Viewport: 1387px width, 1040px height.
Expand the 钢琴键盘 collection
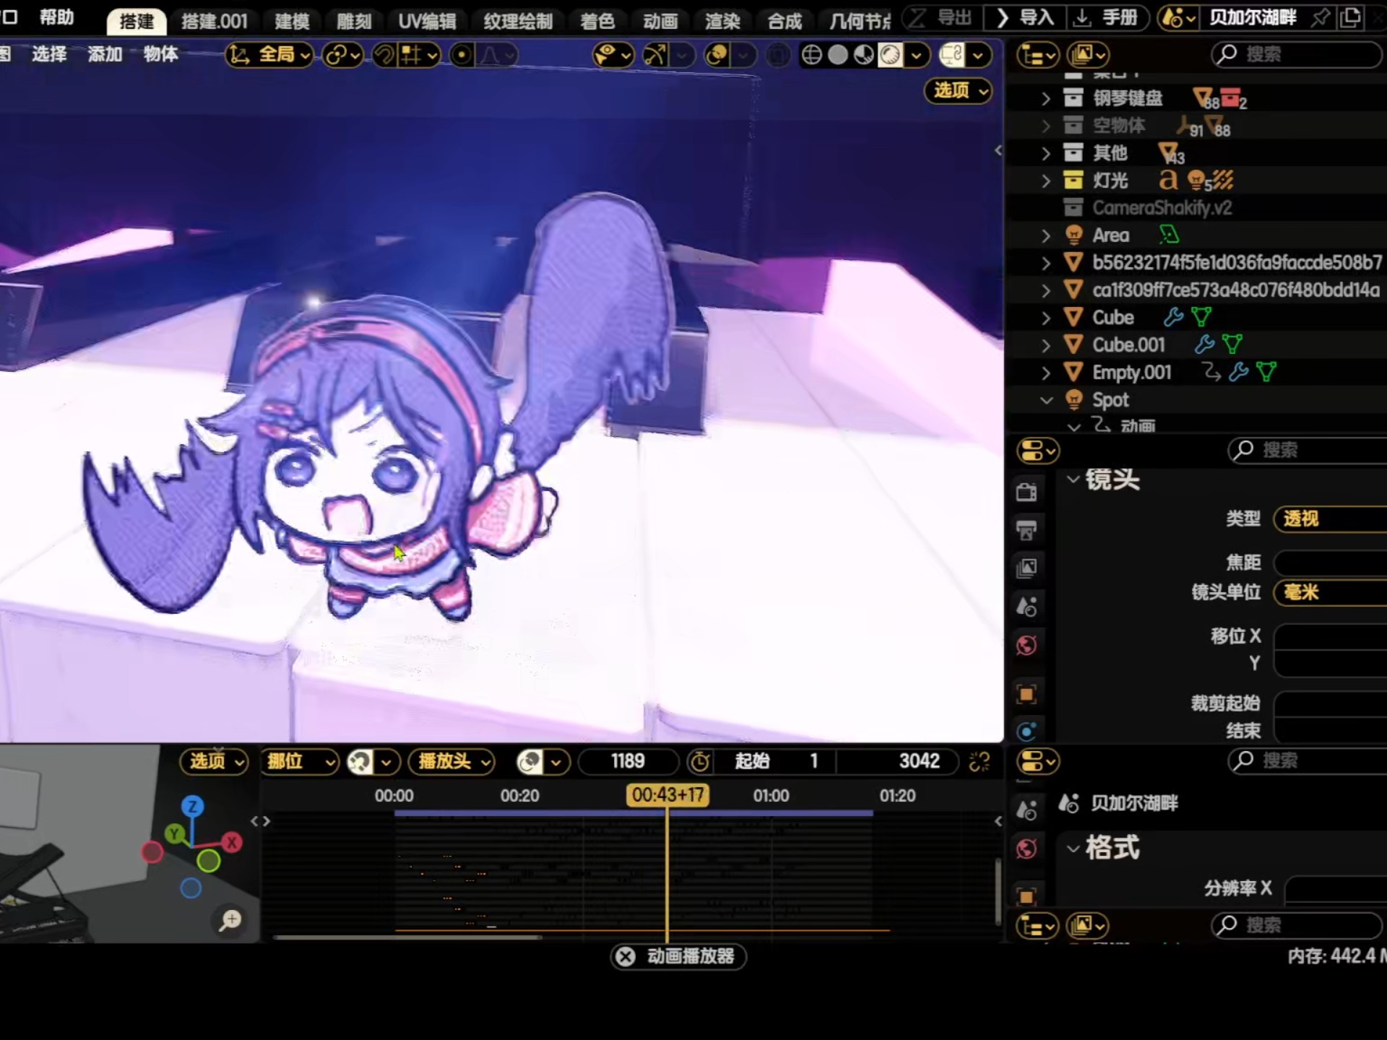point(1046,98)
